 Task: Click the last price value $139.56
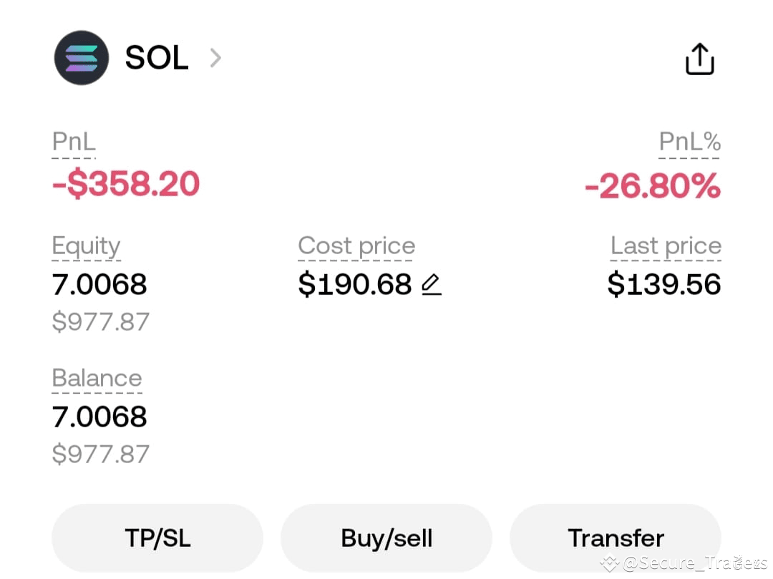click(663, 284)
